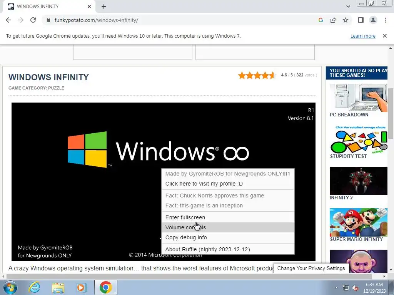The width and height of the screenshot is (394, 295).
Task: Open Windows Media Player from taskbar
Action: pyautogui.click(x=81, y=287)
